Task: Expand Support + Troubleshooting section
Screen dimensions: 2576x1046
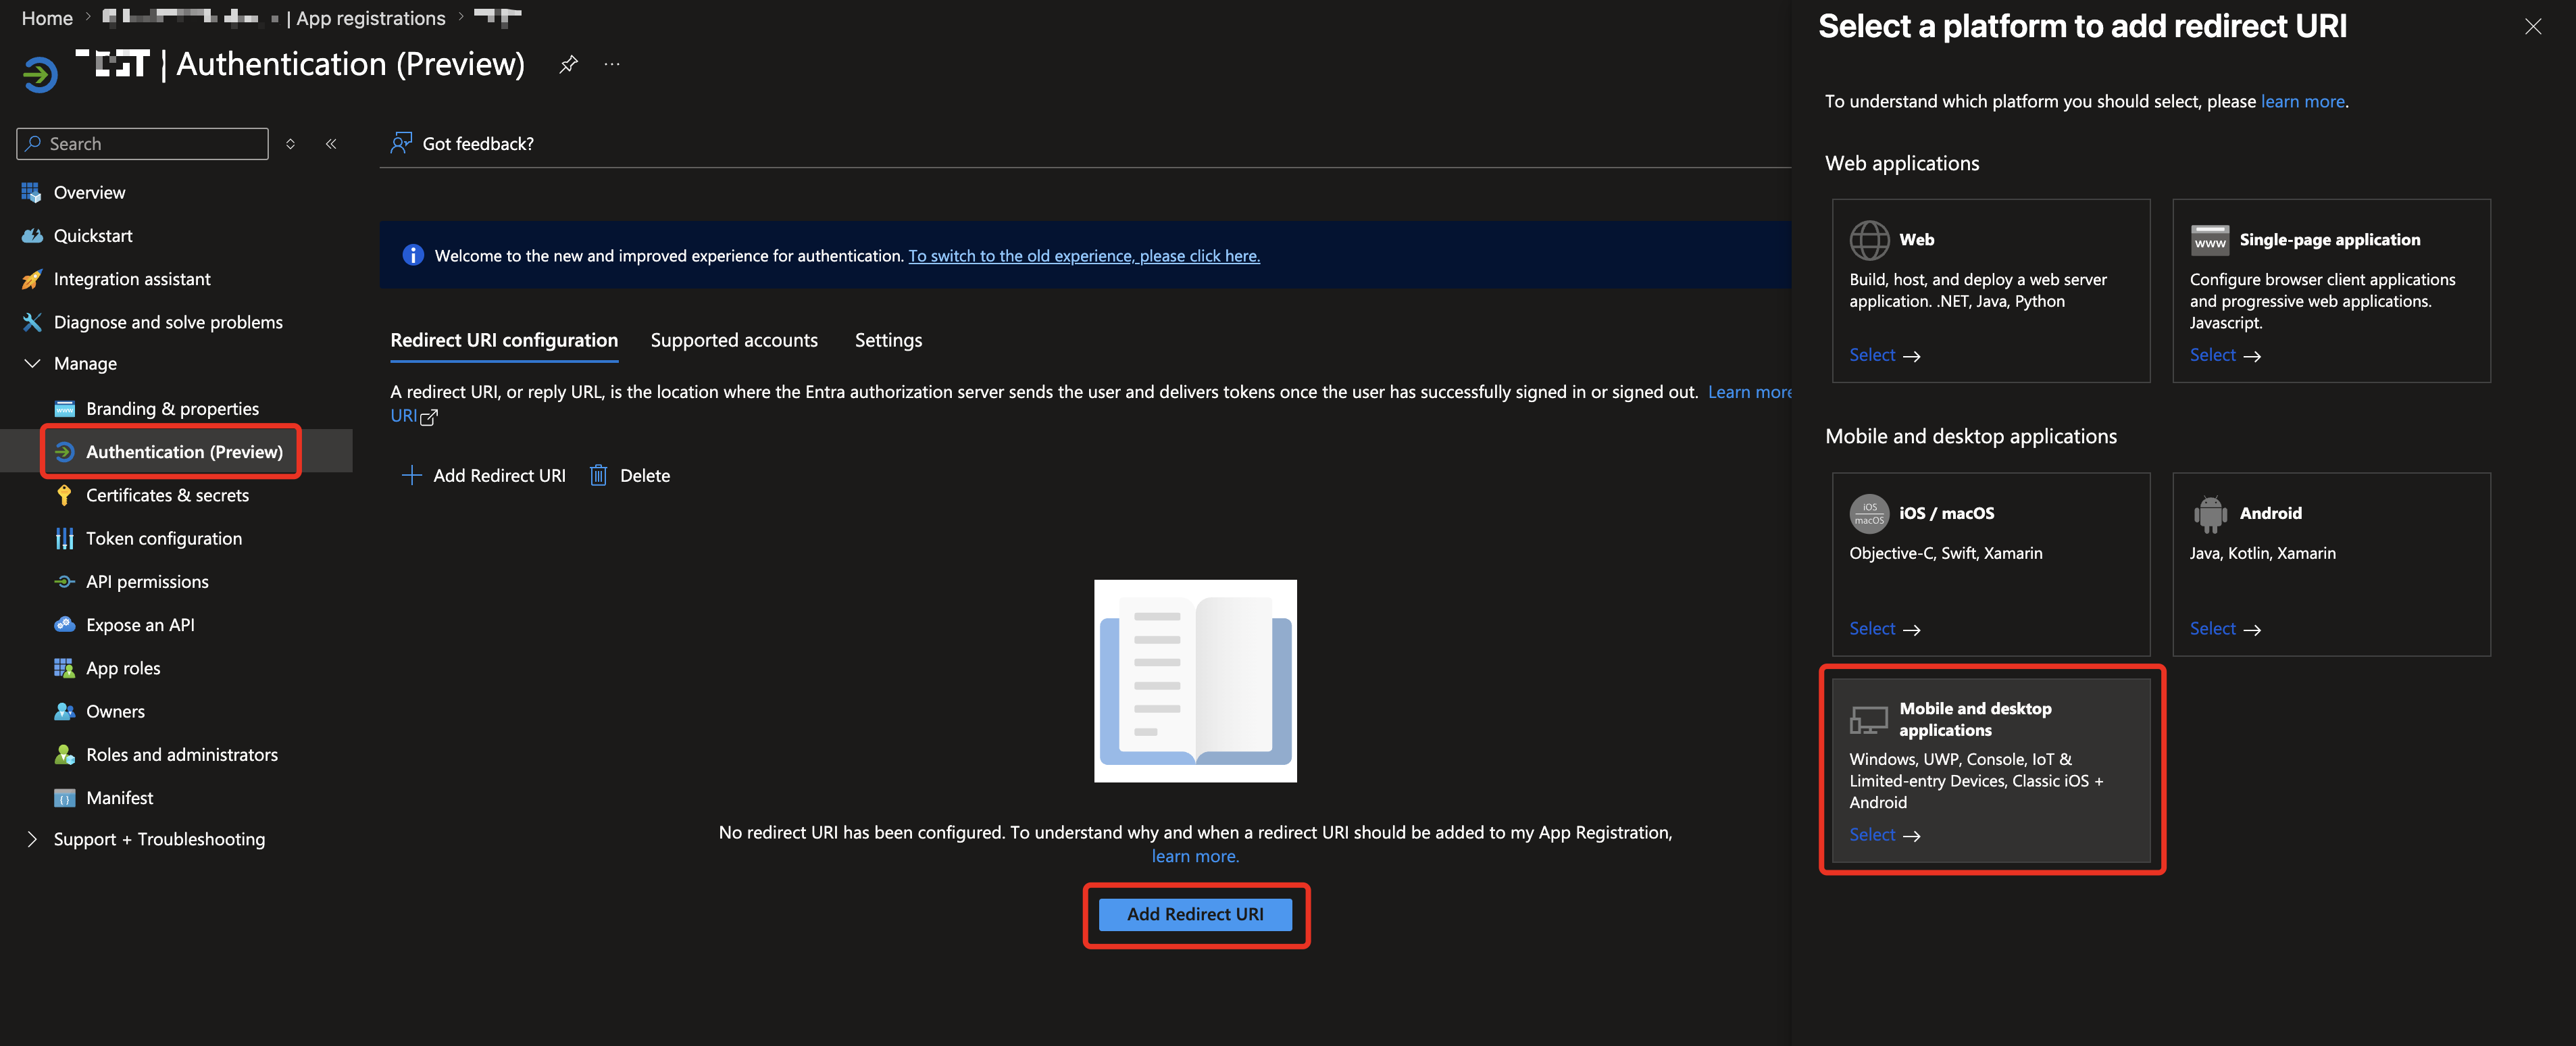Action: (32, 839)
